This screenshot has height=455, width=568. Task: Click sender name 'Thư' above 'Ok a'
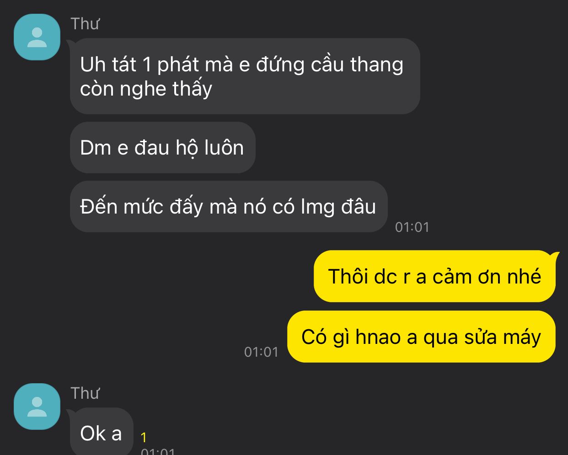[85, 393]
